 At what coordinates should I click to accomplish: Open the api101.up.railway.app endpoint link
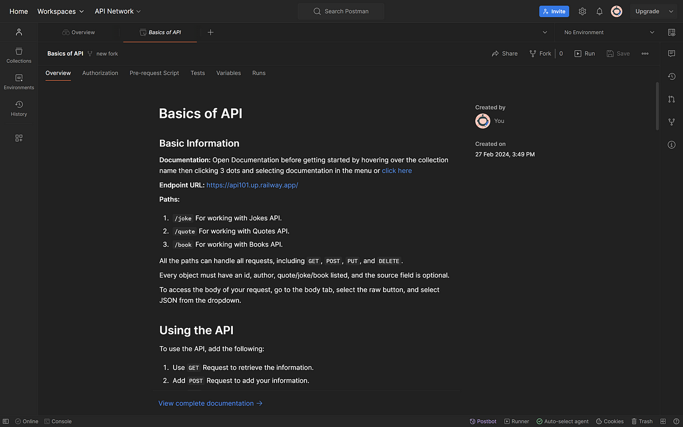[x=252, y=185]
